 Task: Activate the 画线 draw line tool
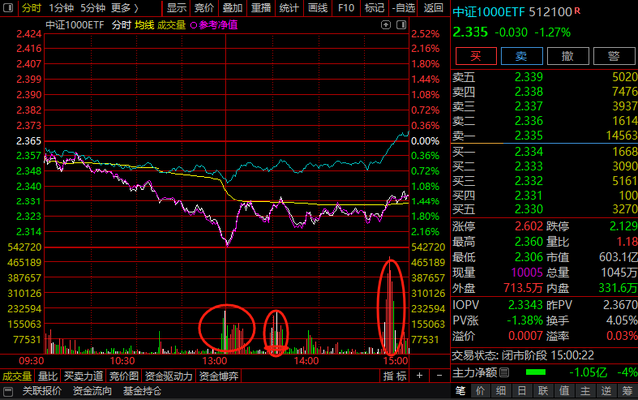(x=317, y=8)
